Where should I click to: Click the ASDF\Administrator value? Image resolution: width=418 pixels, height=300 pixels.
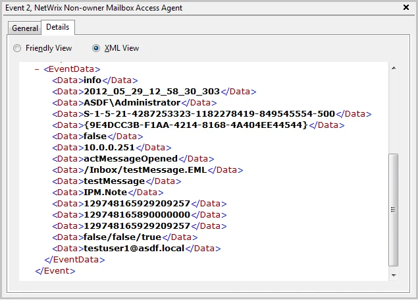tap(132, 103)
